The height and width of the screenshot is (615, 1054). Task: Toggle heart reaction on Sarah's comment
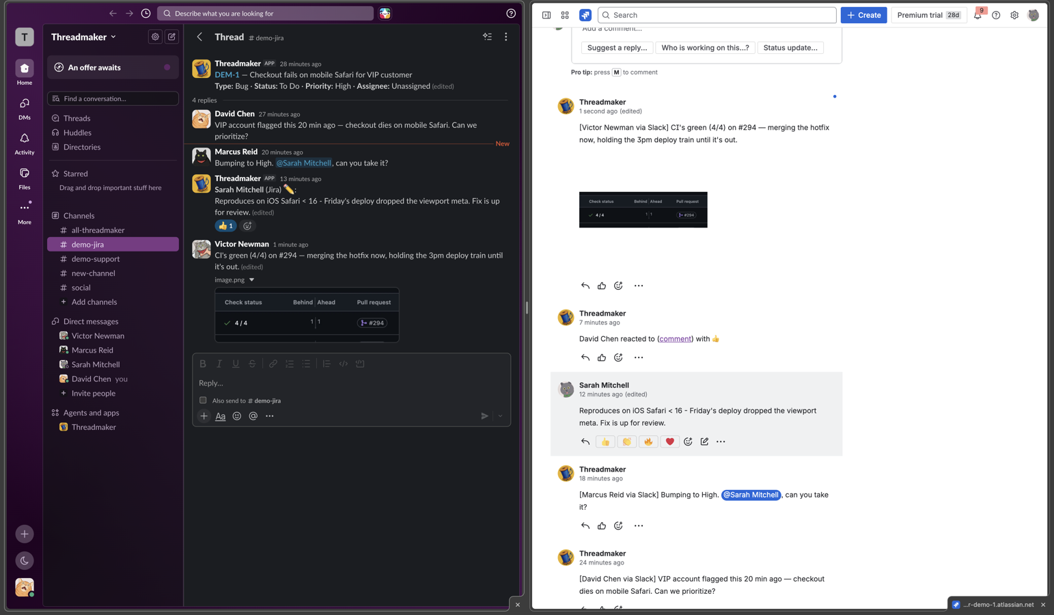(669, 441)
